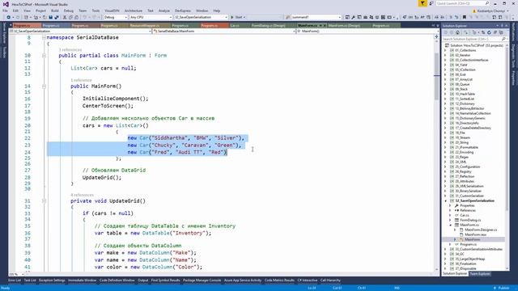Image resolution: width=518 pixels, height=291 pixels.
Task: Click the bookmark icon in the toolbar
Action: click(x=465, y=17)
